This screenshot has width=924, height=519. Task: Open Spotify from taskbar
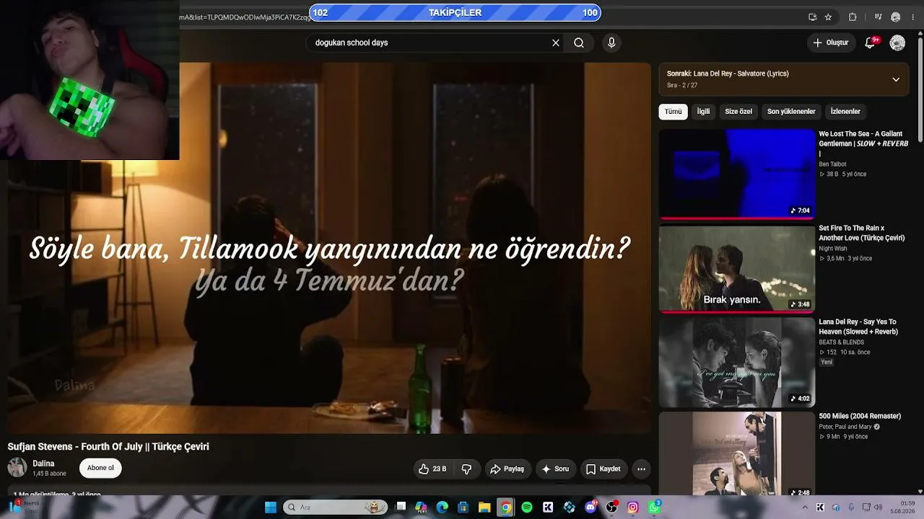[x=527, y=507]
